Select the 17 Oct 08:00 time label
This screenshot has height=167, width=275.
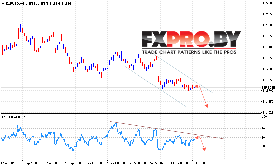137,163
